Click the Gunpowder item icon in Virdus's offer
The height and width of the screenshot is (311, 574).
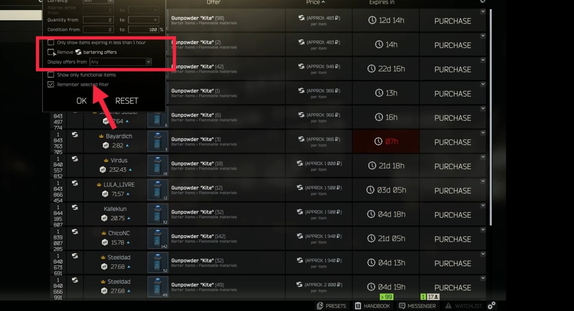click(158, 165)
